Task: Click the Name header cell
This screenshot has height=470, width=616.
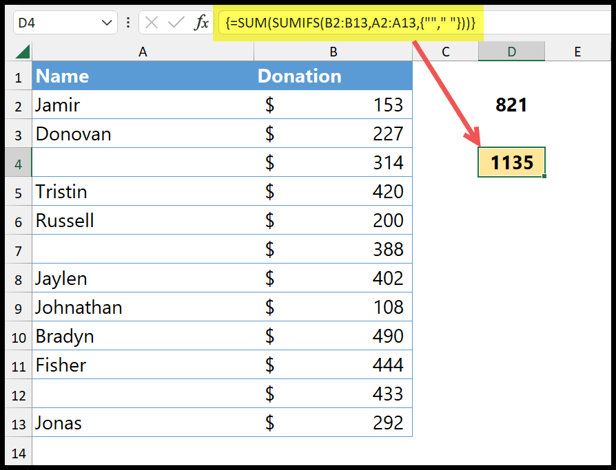Action: pyautogui.click(x=143, y=76)
